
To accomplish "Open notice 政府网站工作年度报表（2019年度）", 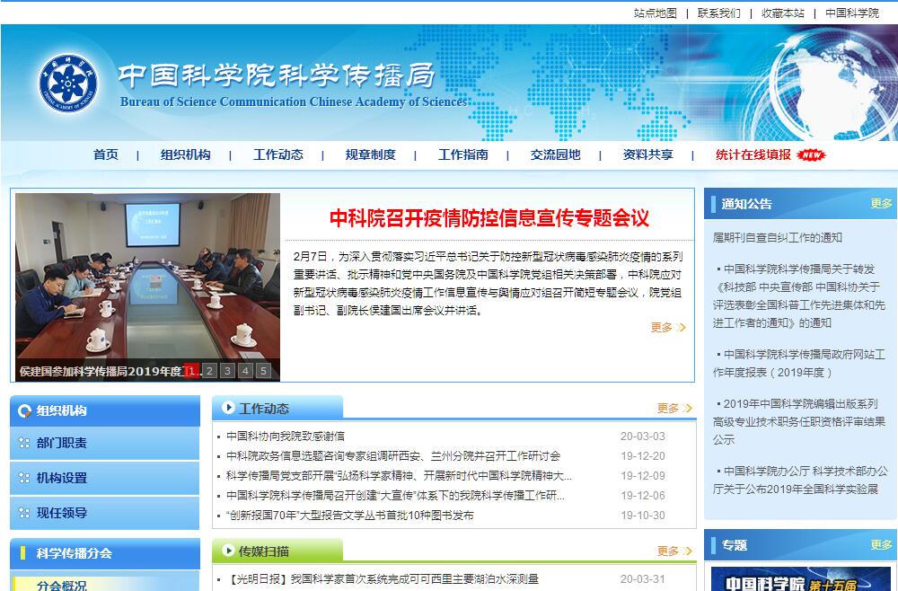I will [x=799, y=363].
